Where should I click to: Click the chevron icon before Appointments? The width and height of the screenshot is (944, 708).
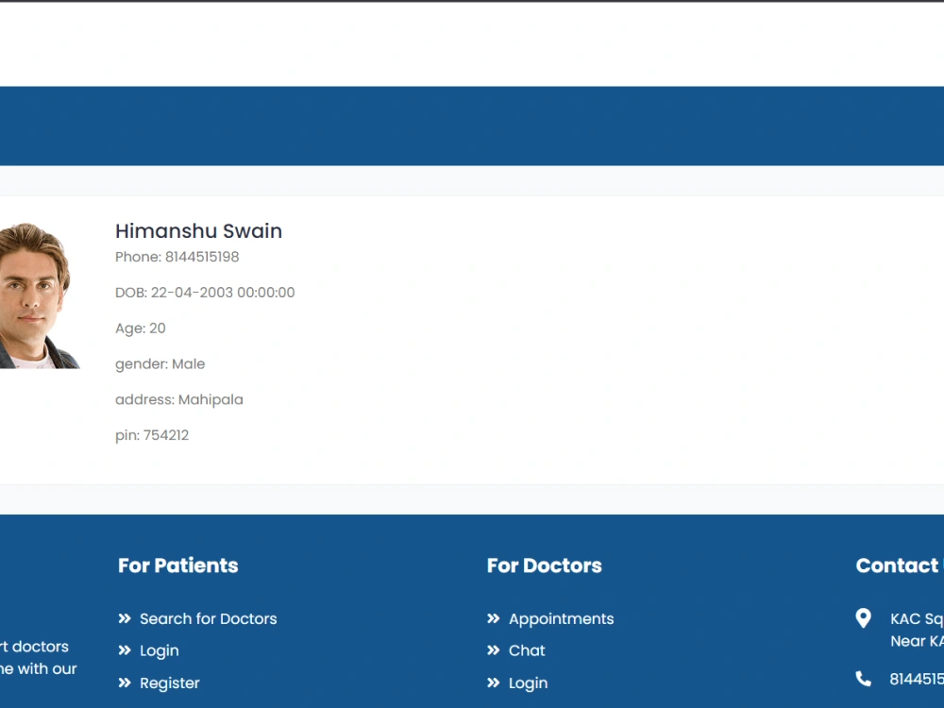click(492, 618)
